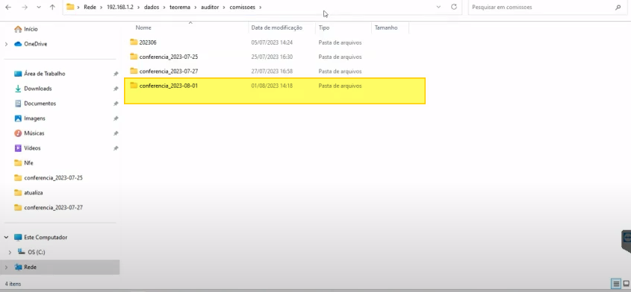The width and height of the screenshot is (631, 292).
Task: Sort by 'Tamanho' column header
Action: point(386,28)
